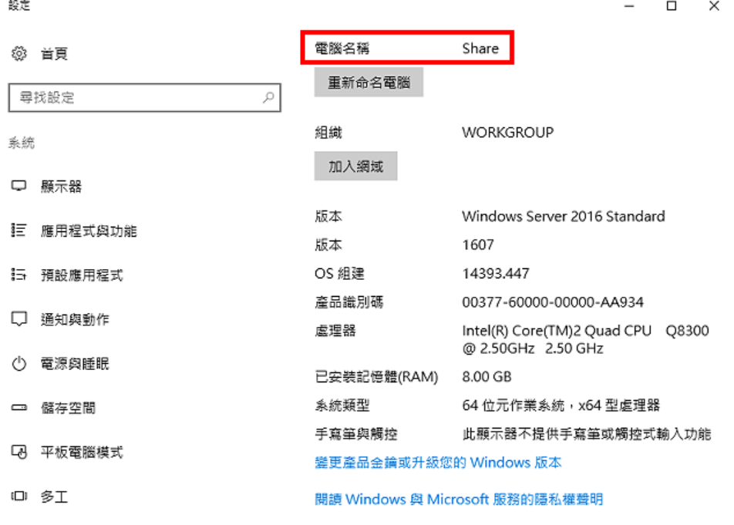This screenshot has height=525, width=734.
Task: Click the 通知與動作 speech bubble icon
Action: pyautogui.click(x=19, y=319)
